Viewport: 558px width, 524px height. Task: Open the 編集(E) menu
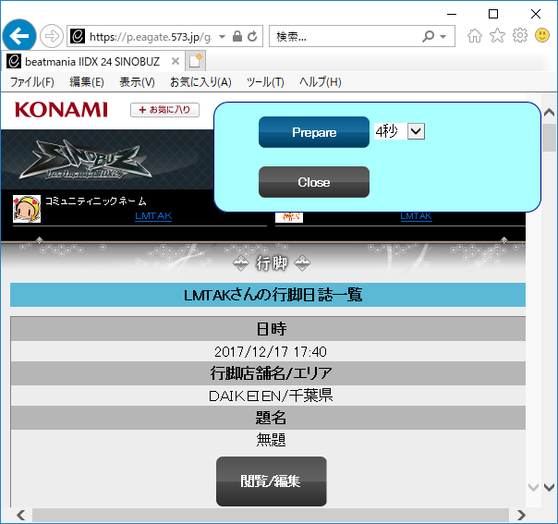[87, 82]
